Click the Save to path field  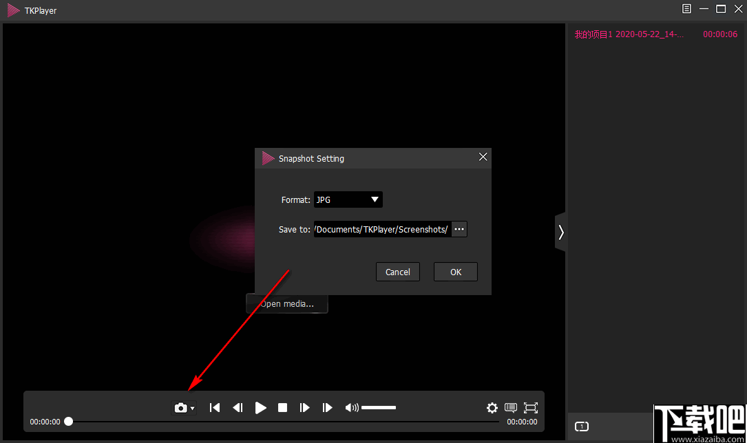382,229
